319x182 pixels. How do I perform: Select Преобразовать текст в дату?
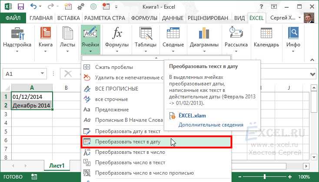coord(156,142)
